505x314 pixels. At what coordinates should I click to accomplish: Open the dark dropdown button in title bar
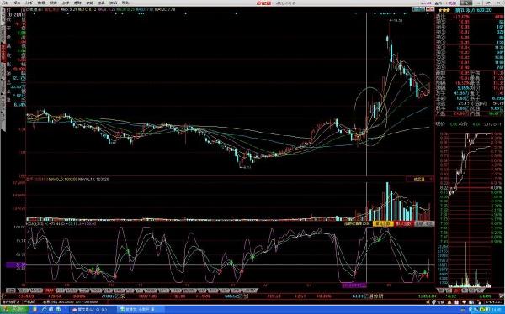point(465,3)
